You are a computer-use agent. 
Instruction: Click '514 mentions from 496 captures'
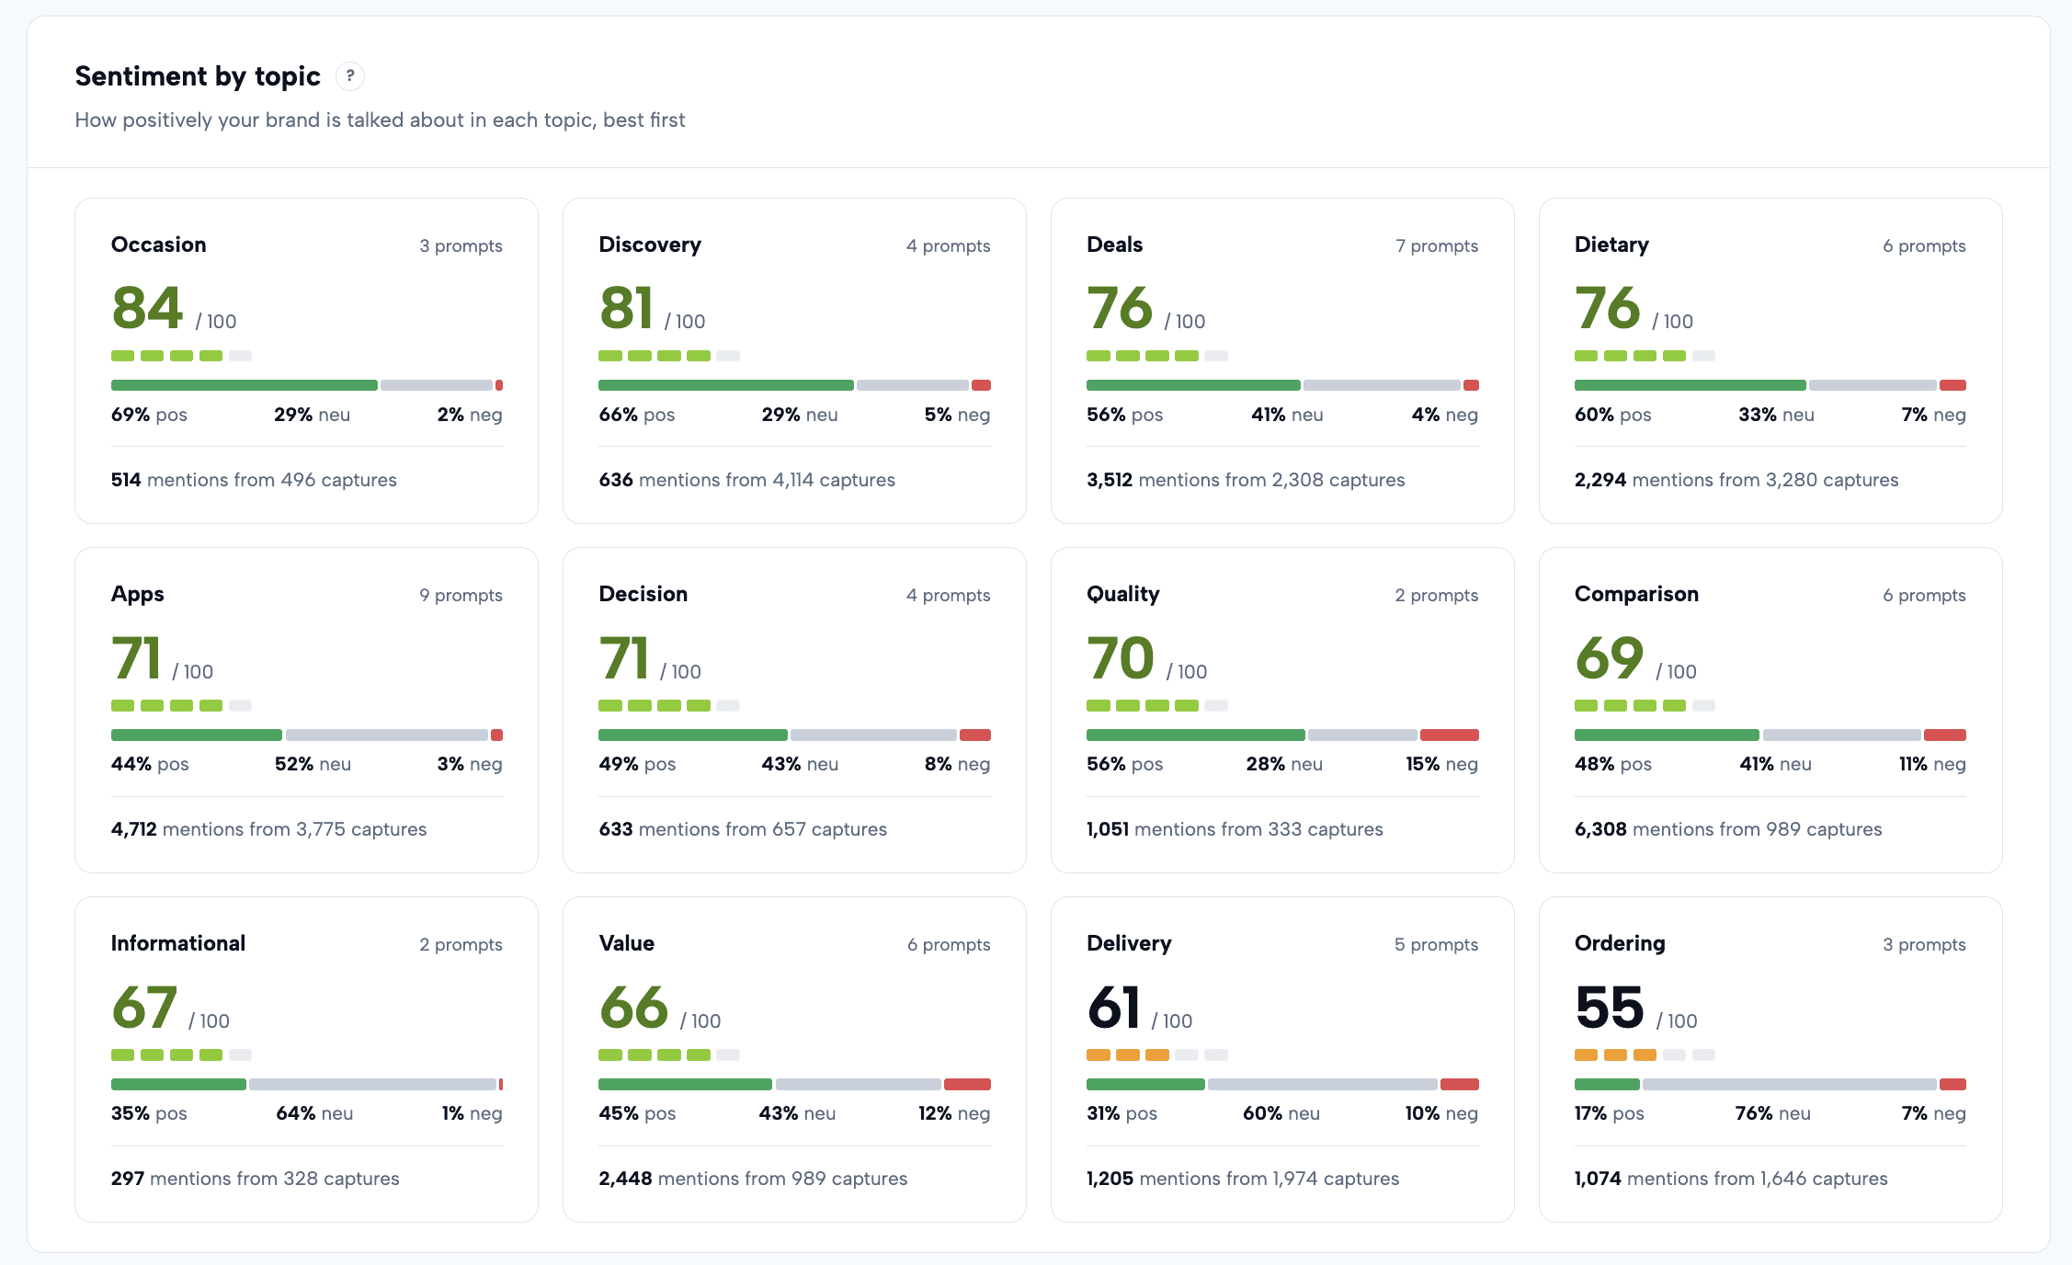254,480
